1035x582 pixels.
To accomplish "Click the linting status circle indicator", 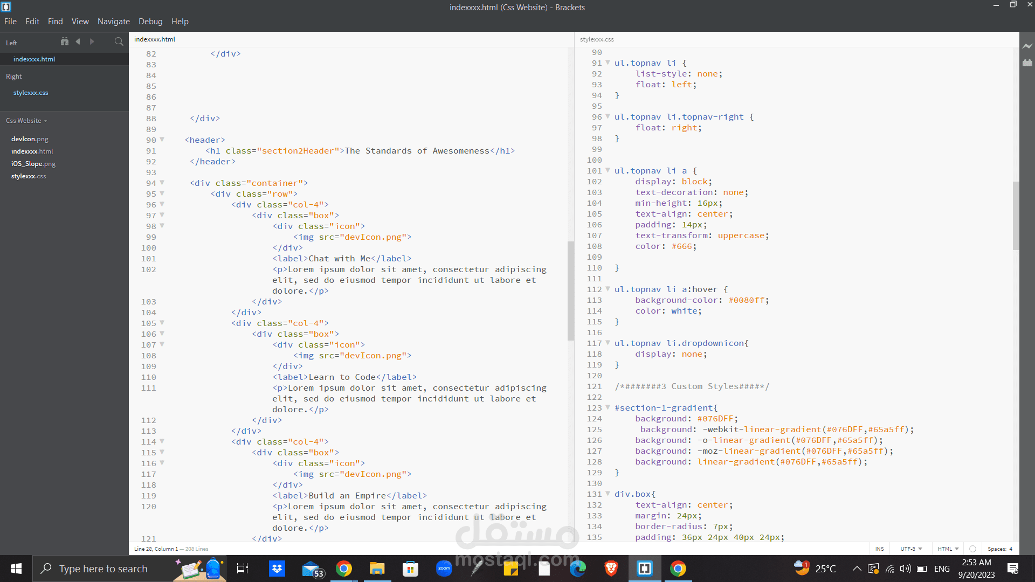I will [x=972, y=549].
